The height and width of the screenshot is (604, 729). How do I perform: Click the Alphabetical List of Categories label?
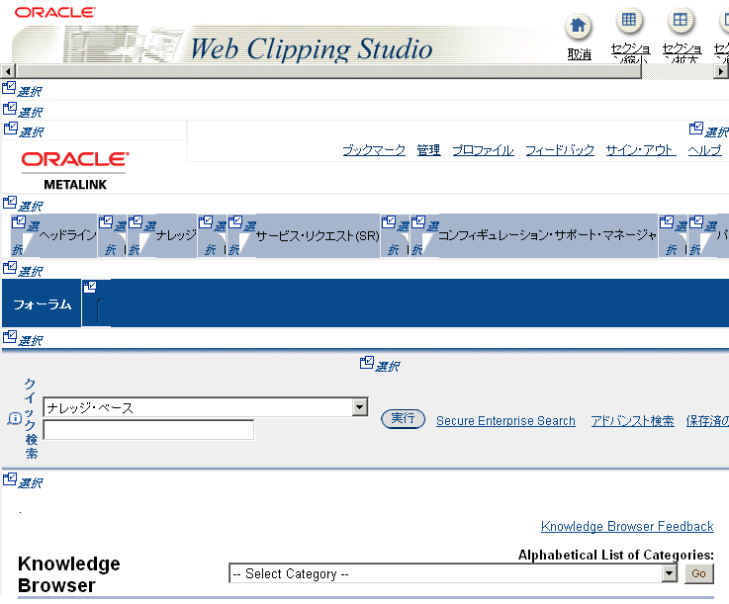616,555
